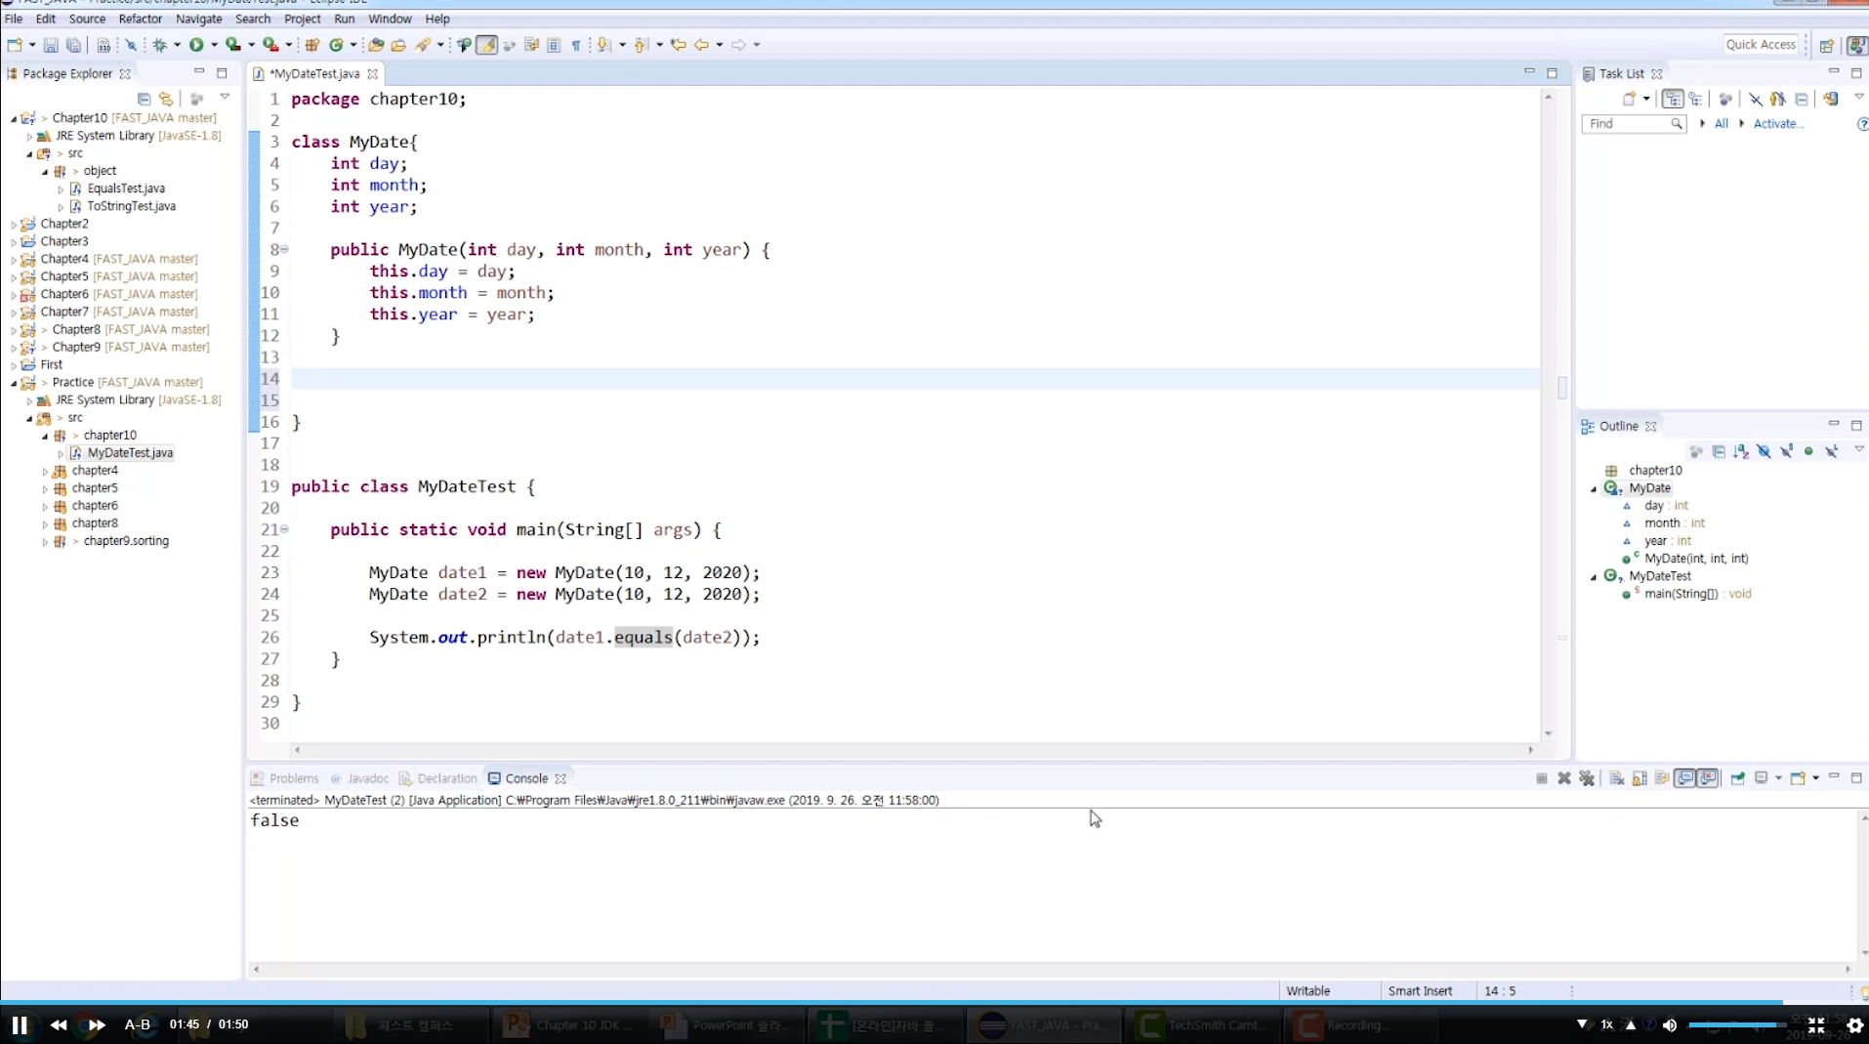The width and height of the screenshot is (1869, 1044).
Task: Open Package Explorer view menu triangle
Action: (x=225, y=97)
